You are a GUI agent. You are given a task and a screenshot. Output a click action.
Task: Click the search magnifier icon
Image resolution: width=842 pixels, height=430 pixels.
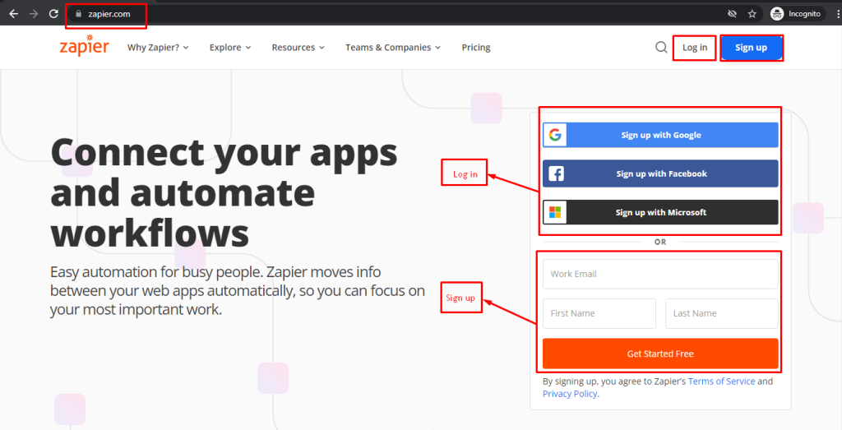(661, 47)
